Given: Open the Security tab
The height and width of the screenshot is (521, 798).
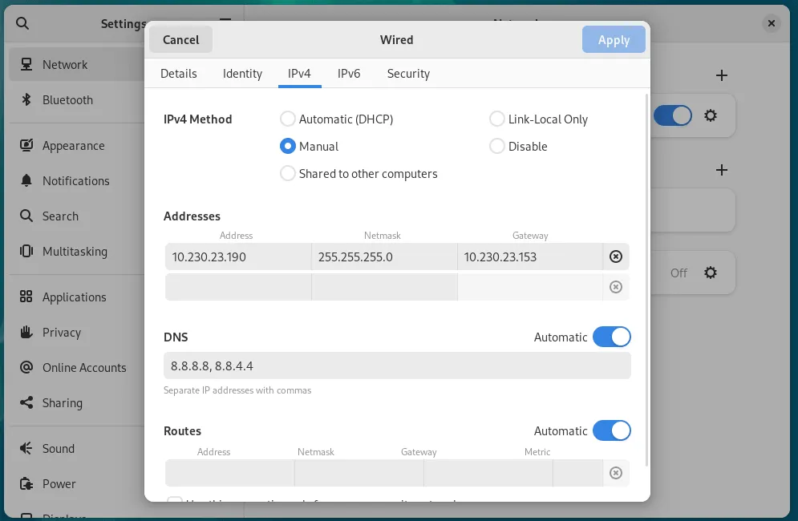Looking at the screenshot, I should click(x=408, y=74).
